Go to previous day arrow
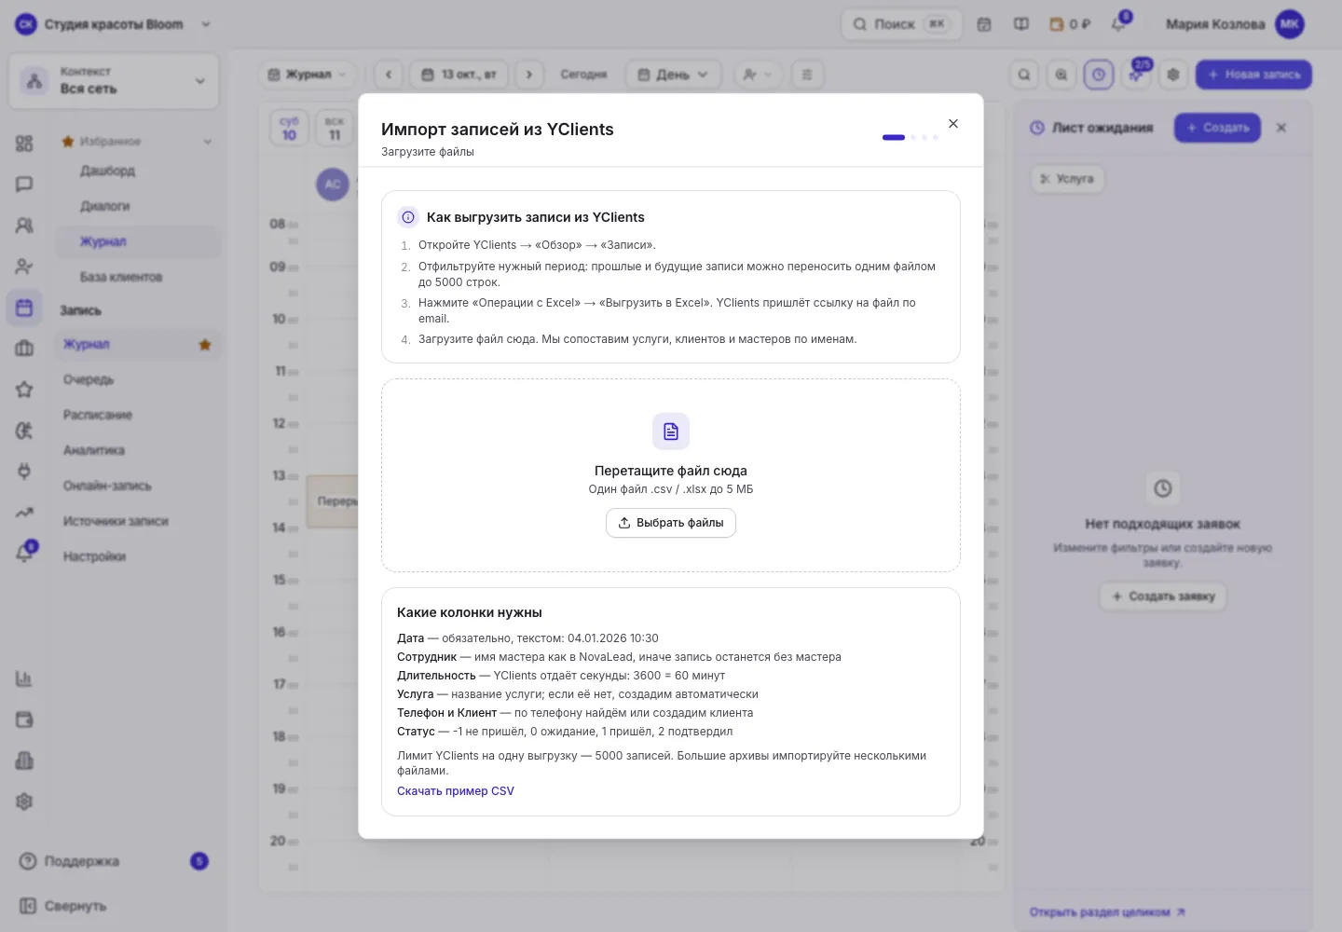 click(x=389, y=75)
